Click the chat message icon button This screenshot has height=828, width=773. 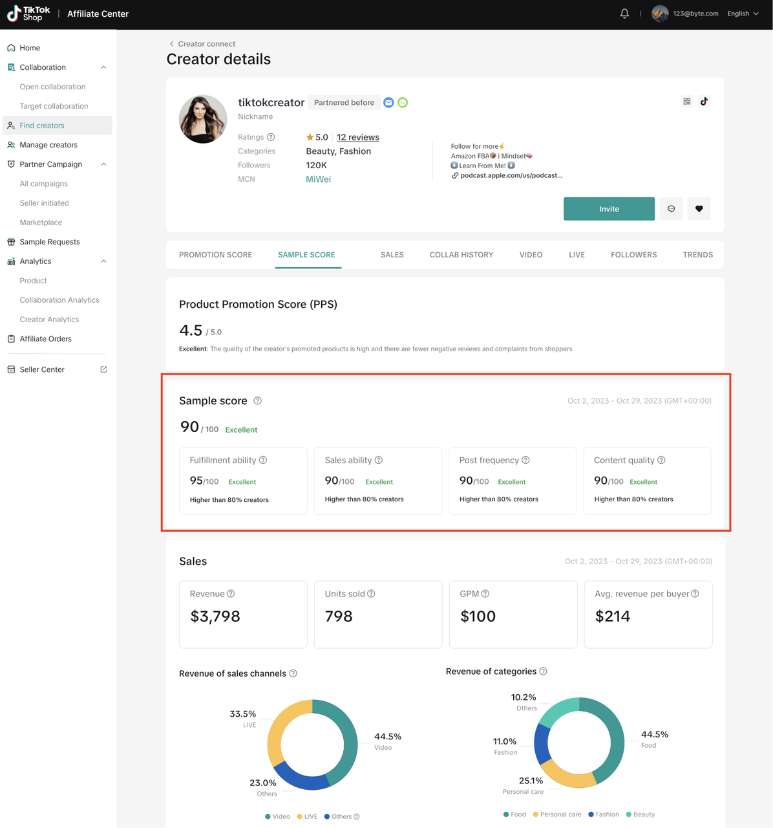671,209
